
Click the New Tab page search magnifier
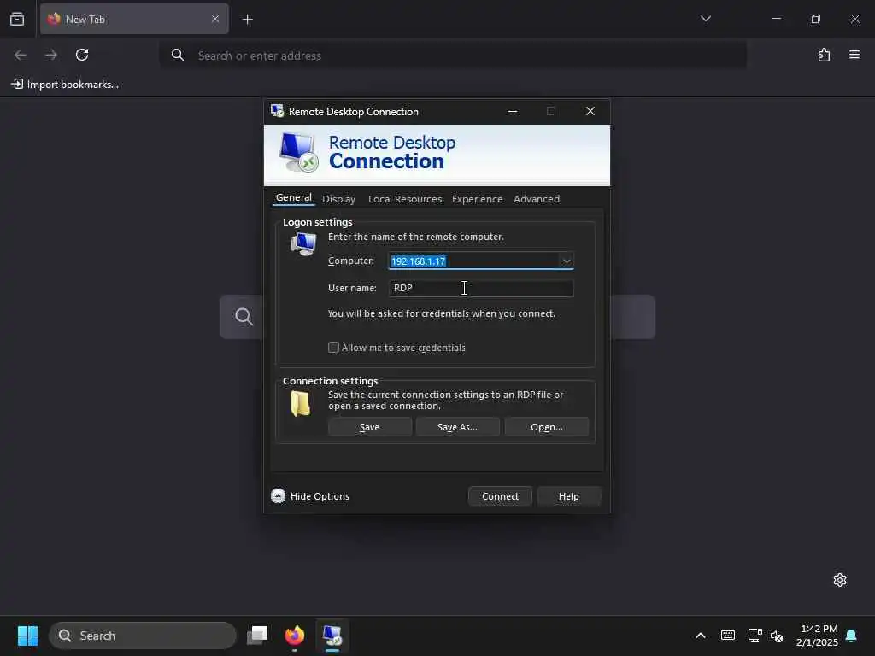(x=244, y=317)
